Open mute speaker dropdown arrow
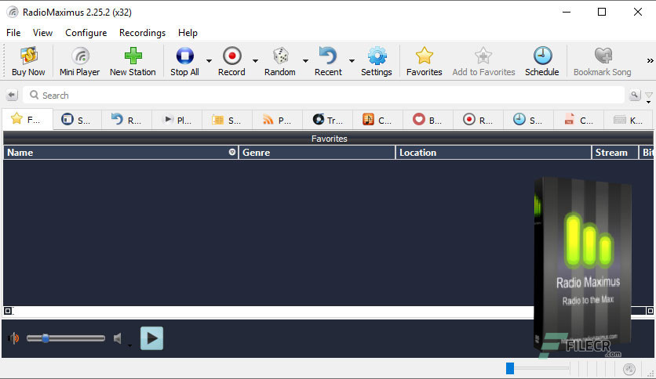Image resolution: width=656 pixels, height=379 pixels. click(x=129, y=345)
